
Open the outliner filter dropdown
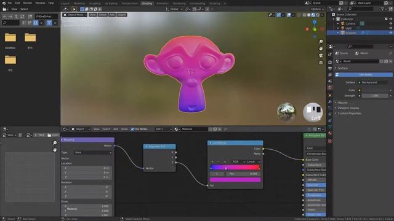384,9
